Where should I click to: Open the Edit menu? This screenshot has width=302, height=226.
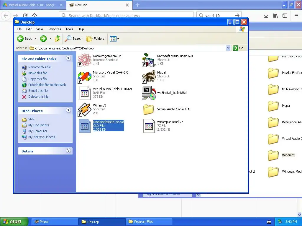(x=29, y=29)
